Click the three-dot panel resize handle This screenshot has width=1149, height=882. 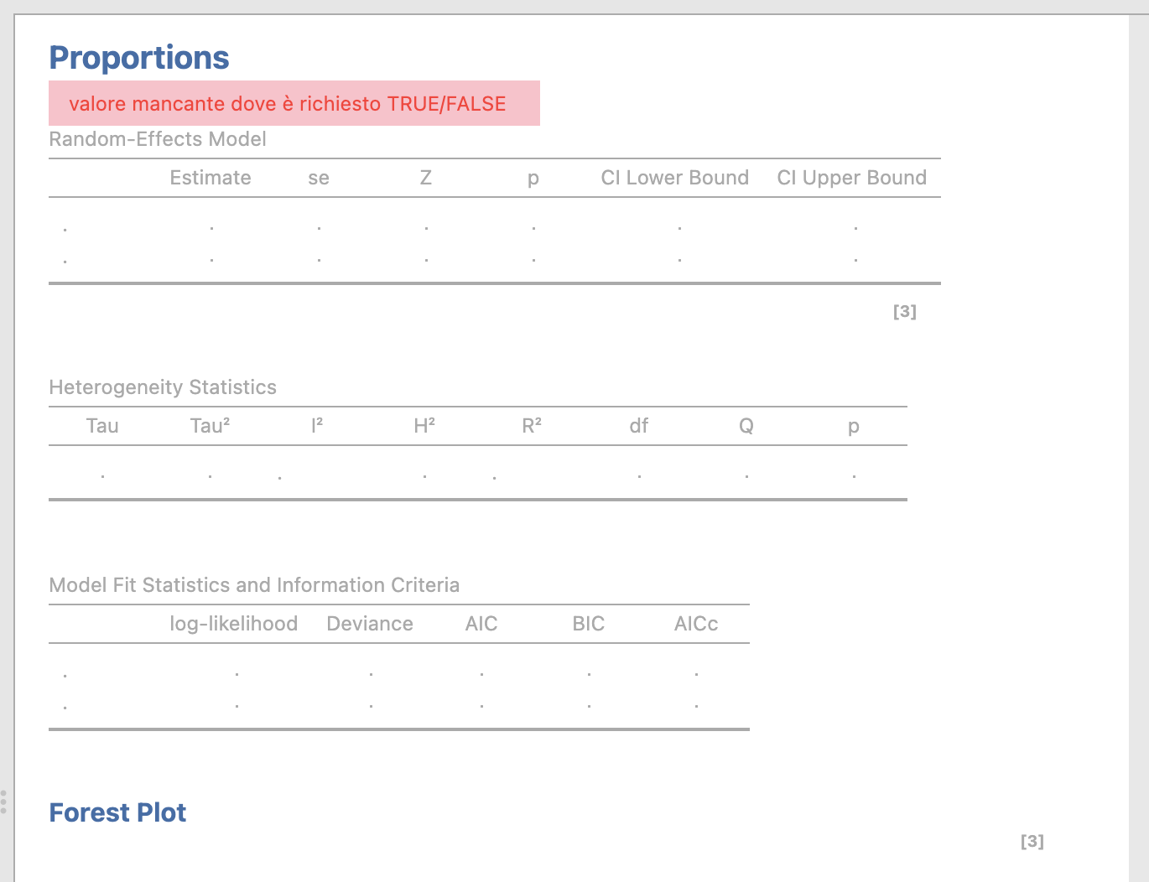point(3,802)
